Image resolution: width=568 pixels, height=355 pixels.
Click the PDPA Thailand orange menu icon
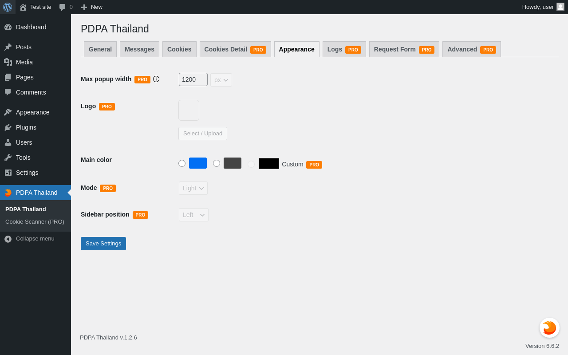point(8,193)
